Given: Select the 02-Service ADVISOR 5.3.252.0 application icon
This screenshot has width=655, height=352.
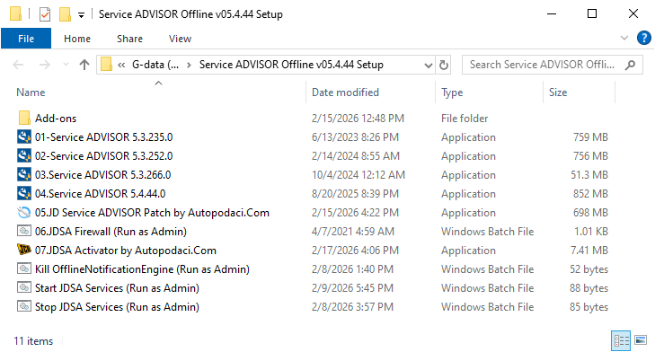Looking at the screenshot, I should 24,155.
